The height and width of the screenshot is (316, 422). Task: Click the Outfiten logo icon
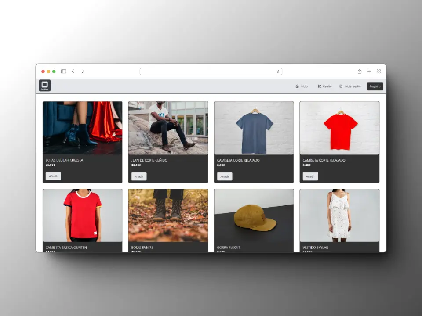point(44,86)
